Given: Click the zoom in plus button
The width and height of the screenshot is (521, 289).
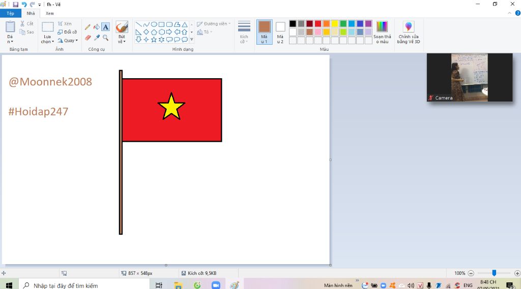Looking at the screenshot, I should point(517,273).
